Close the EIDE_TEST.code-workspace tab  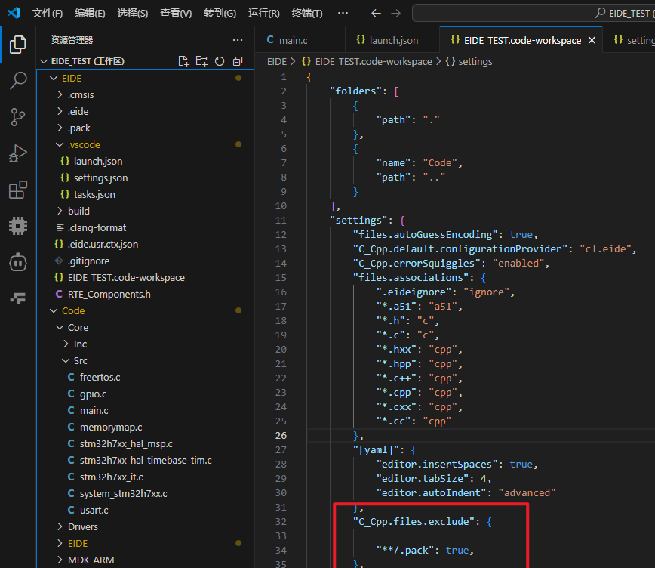coord(592,40)
